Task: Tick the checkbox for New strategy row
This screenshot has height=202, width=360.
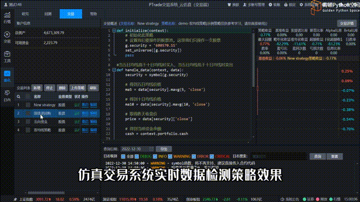Action: tap(28, 105)
